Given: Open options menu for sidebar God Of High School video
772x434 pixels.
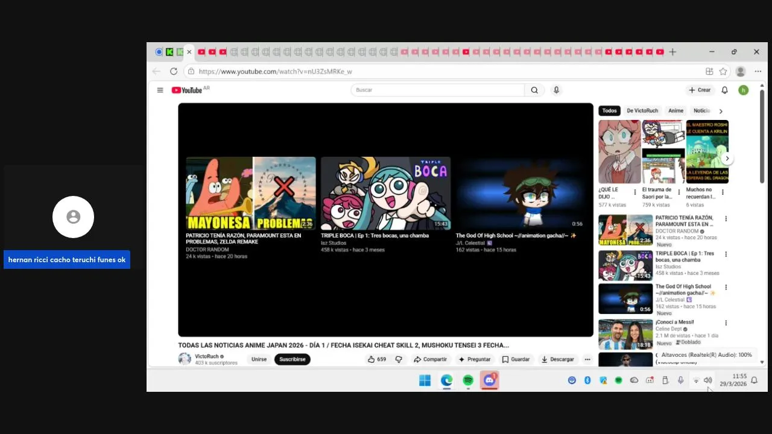Looking at the screenshot, I should coord(726,288).
